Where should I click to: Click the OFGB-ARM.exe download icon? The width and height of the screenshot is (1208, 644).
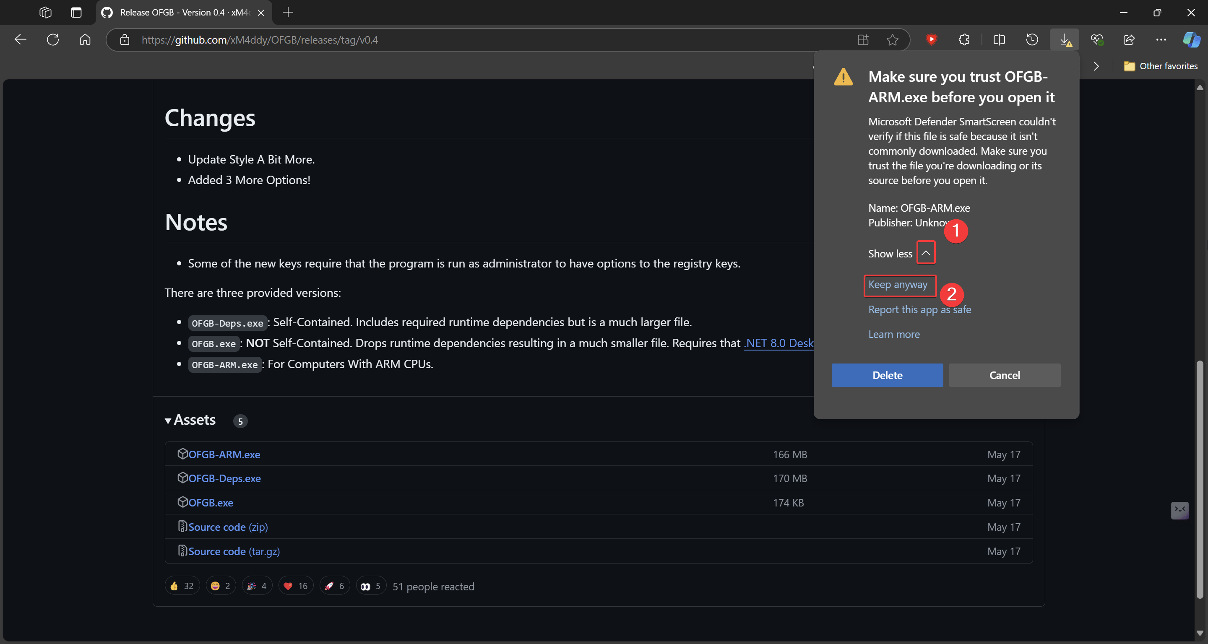(182, 454)
